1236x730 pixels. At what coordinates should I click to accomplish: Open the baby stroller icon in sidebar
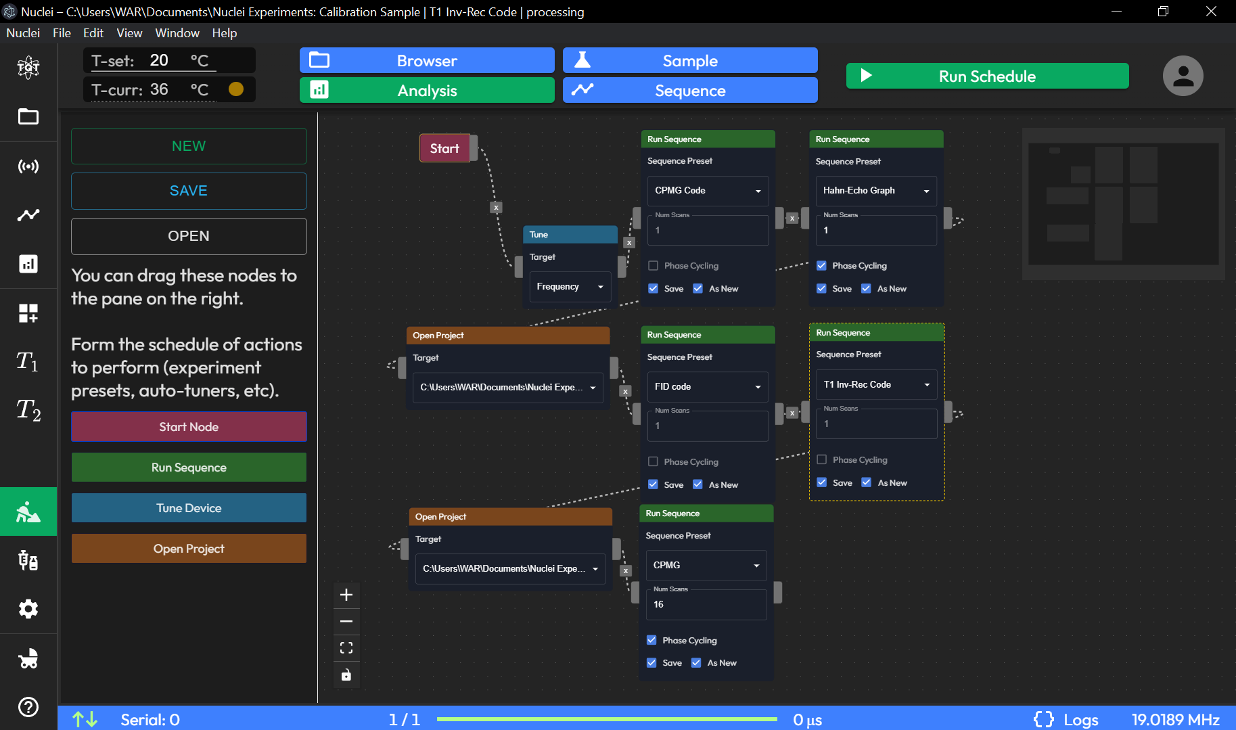pos(28,658)
